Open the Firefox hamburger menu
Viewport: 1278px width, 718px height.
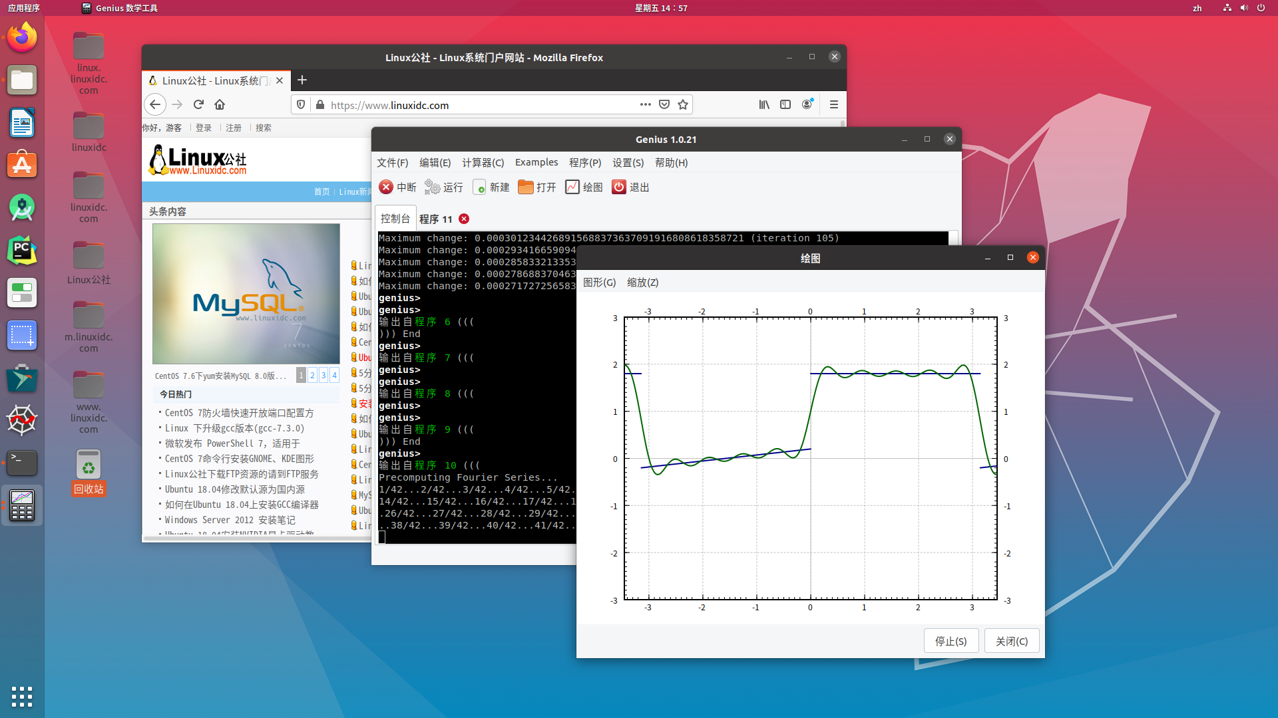click(x=833, y=104)
